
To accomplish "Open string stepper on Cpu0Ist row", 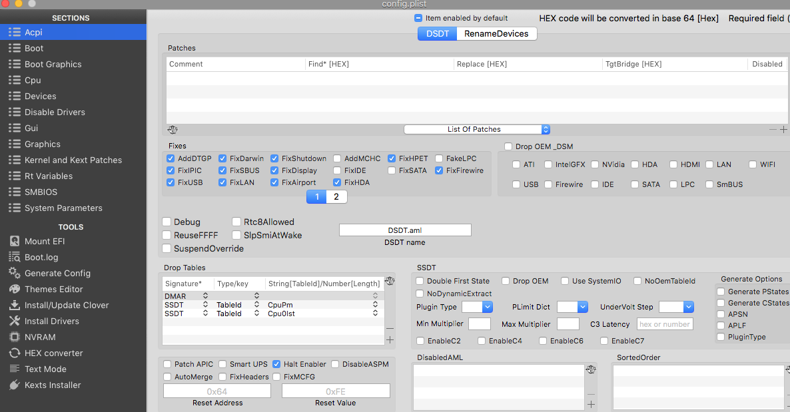I will coord(376,313).
